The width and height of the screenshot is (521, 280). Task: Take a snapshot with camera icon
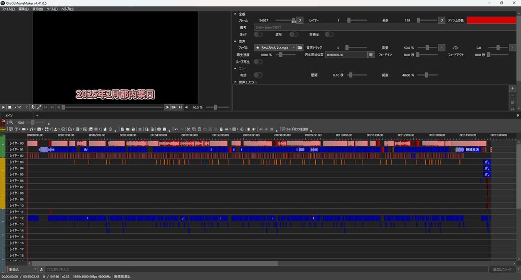coord(159,129)
